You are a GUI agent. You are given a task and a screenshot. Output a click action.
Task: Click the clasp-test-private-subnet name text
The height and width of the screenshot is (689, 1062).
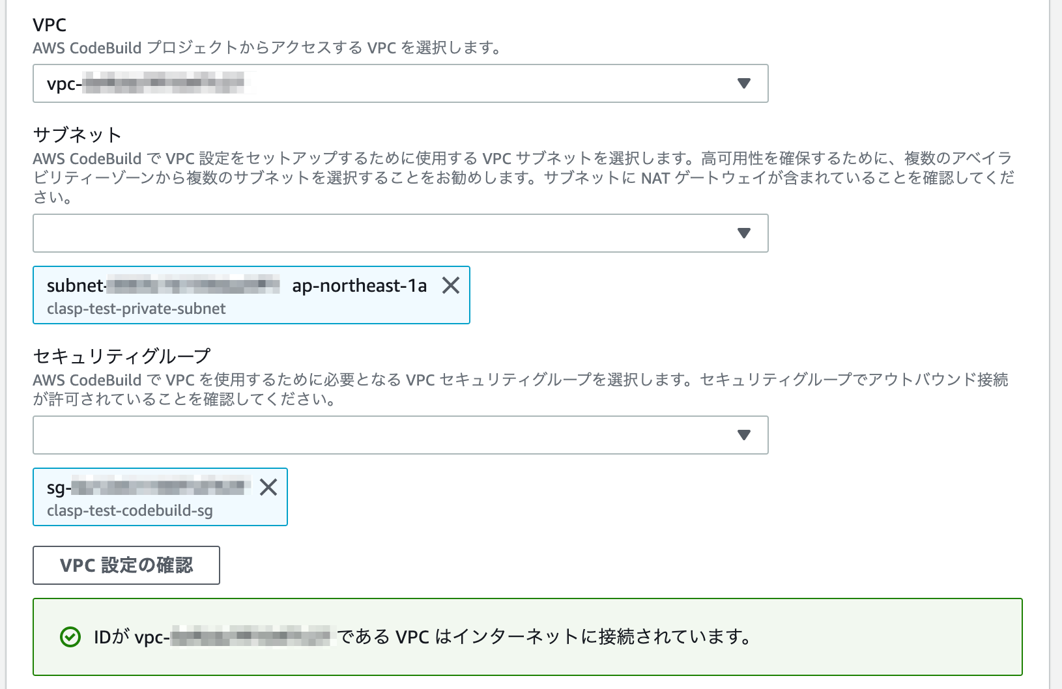pyautogui.click(x=136, y=309)
